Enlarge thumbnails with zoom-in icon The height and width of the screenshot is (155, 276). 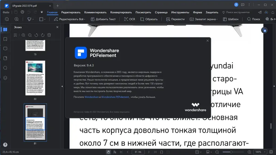tap(23, 35)
